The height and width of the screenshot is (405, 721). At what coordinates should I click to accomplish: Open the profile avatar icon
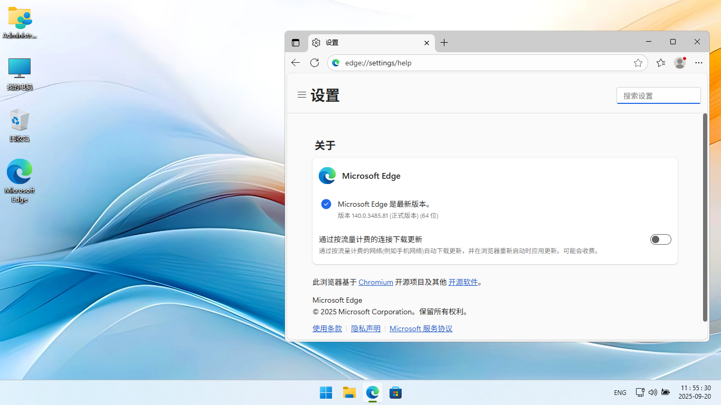pyautogui.click(x=680, y=63)
